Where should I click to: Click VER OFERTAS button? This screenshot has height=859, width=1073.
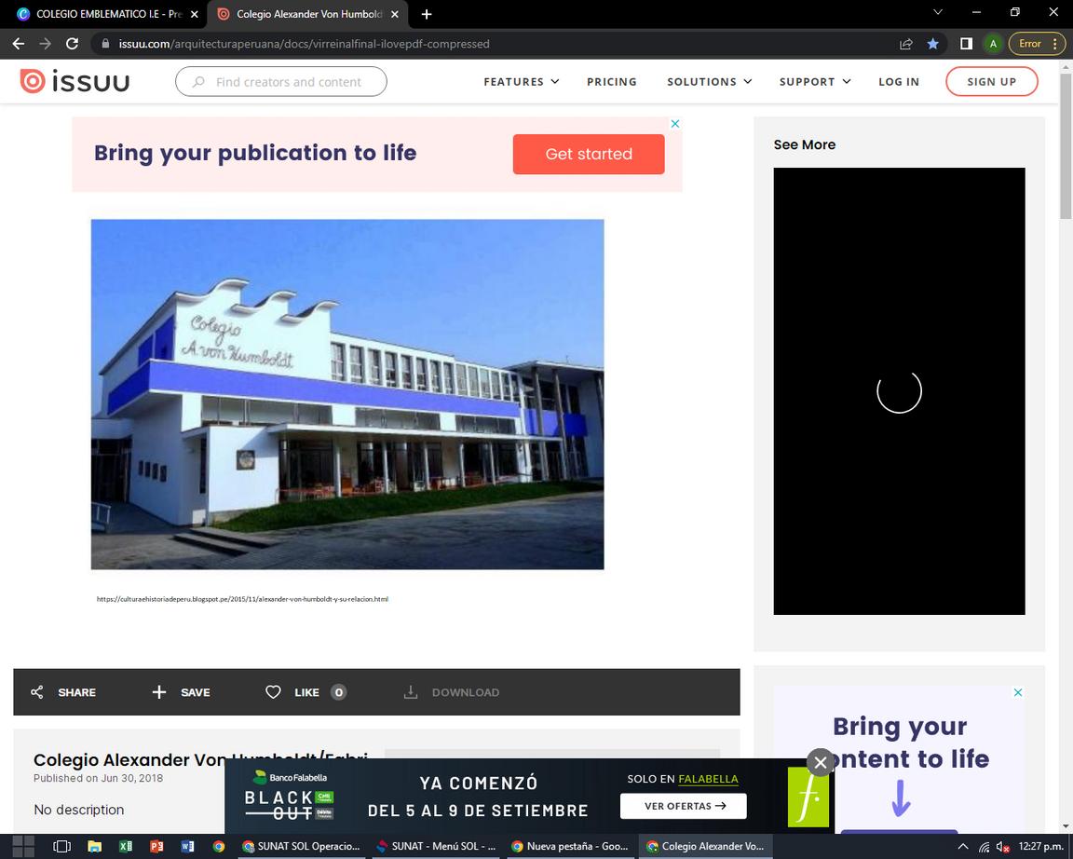point(683,806)
